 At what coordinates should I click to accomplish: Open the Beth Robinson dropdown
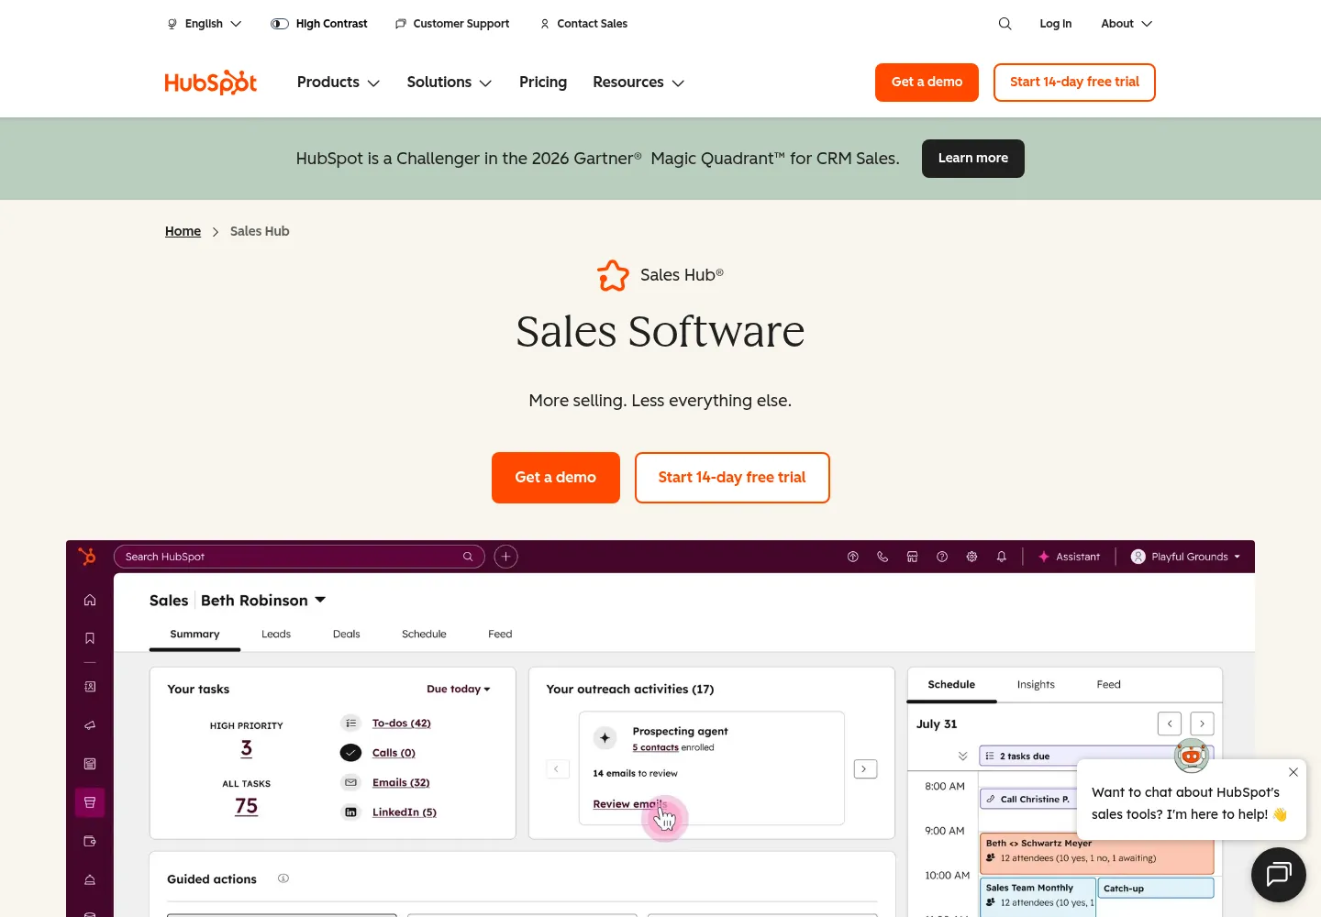click(x=263, y=601)
